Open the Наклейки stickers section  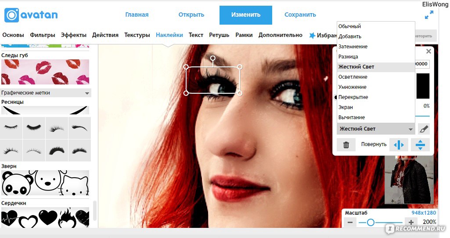pyautogui.click(x=169, y=35)
